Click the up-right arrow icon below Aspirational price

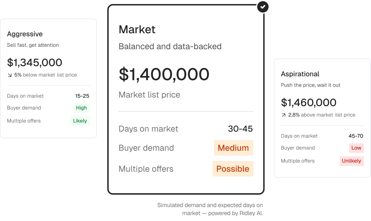pos(283,115)
